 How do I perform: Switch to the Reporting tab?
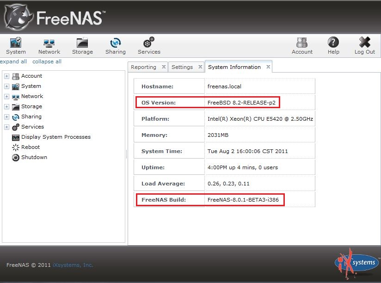pos(143,67)
